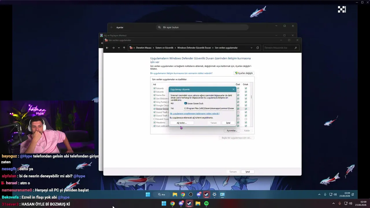Image resolution: width=370 pixels, height=208 pixels.
Task: Open File Explorer on the streamed desktop's taskbar
Action: click(x=175, y=194)
